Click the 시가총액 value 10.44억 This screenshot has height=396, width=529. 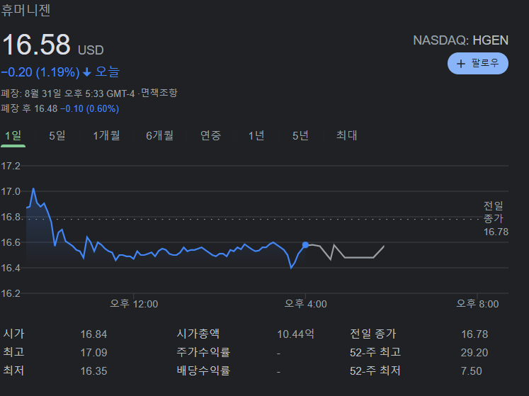[x=295, y=334]
